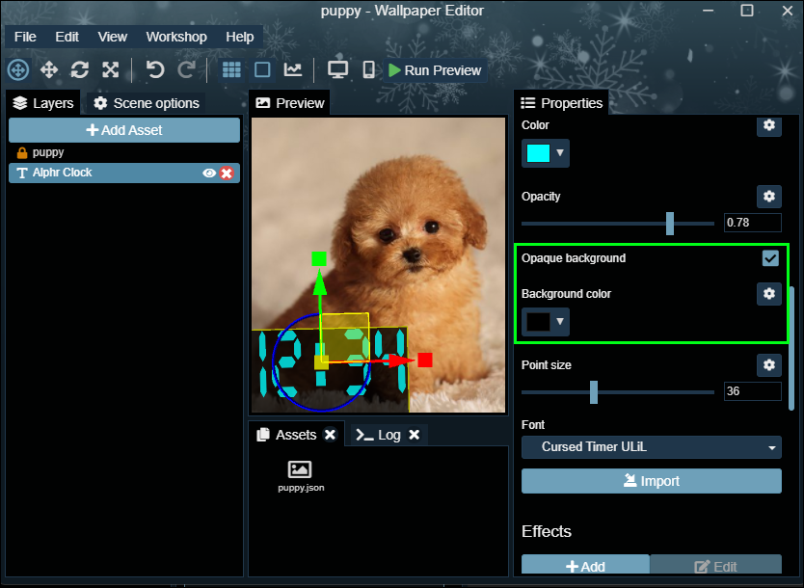Close the Assets tab
Screen dimensions: 804x588
[331, 435]
